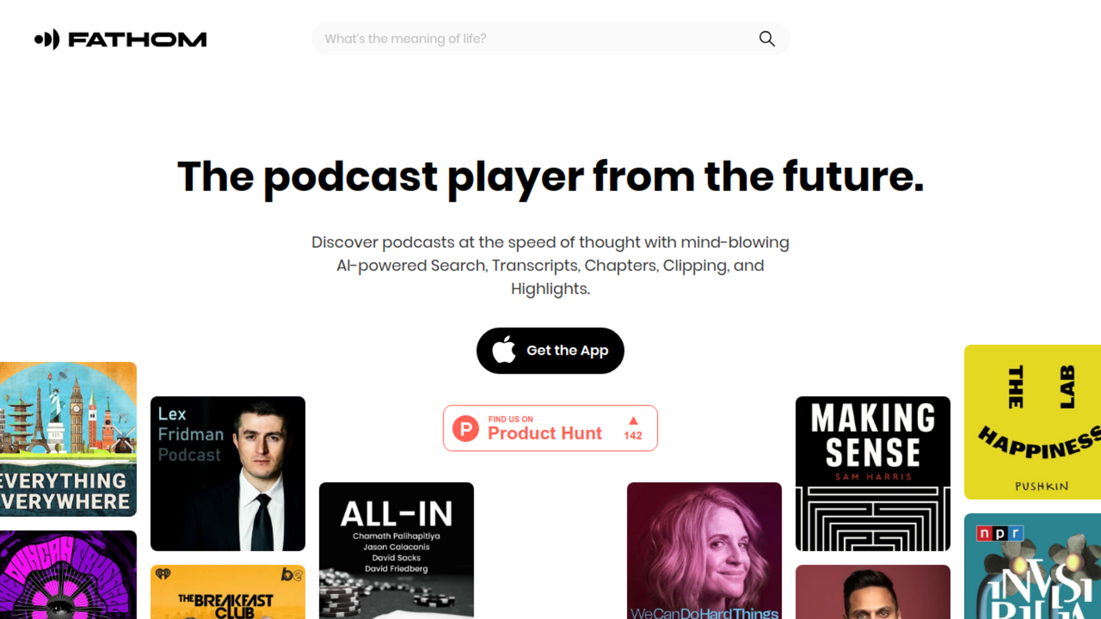Click the magnifying glass search icon
The width and height of the screenshot is (1101, 619).
pos(767,39)
